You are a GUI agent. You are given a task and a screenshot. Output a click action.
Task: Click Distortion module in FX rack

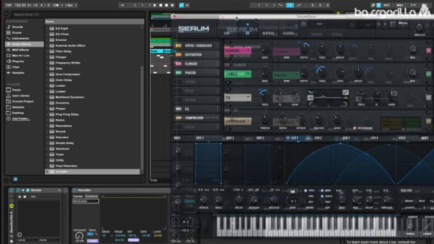point(196,55)
